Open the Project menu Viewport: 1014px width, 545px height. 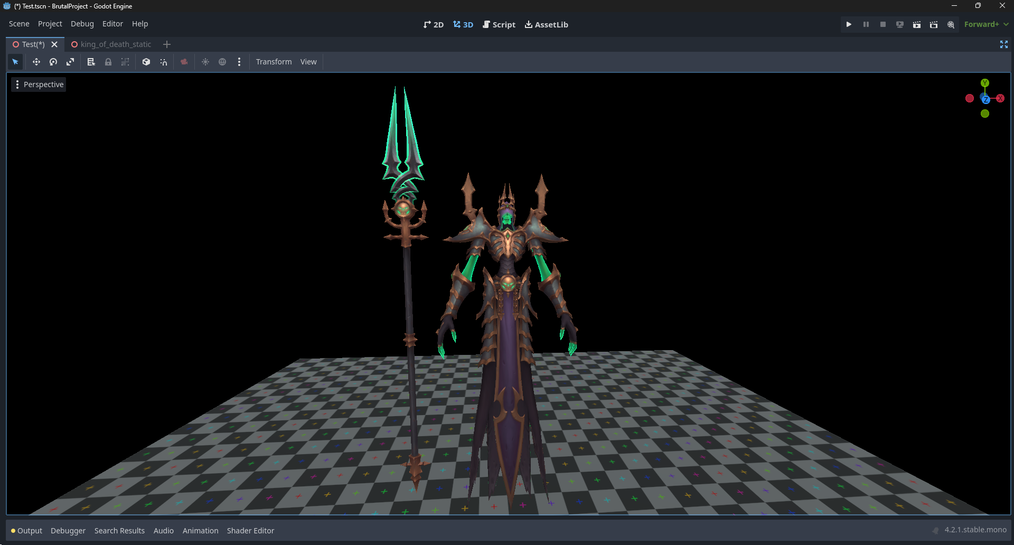tap(50, 24)
